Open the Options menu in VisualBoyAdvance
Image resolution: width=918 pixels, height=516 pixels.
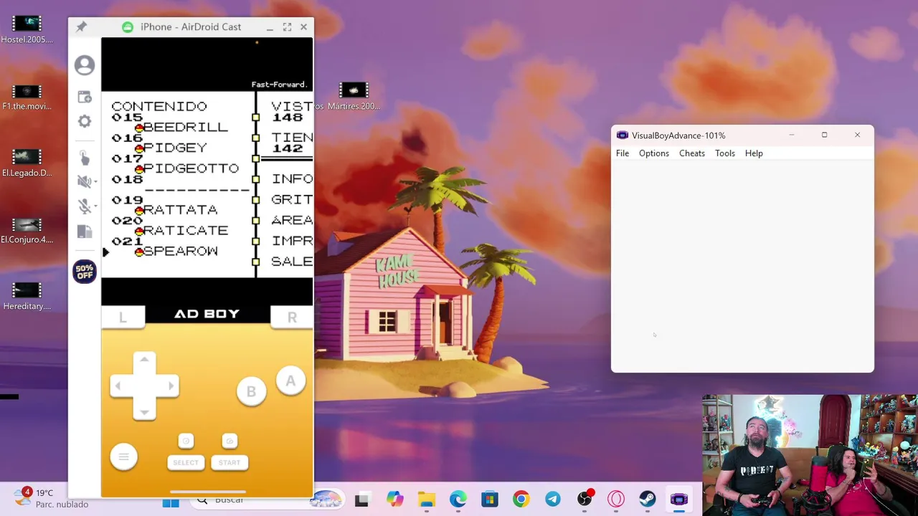click(654, 153)
